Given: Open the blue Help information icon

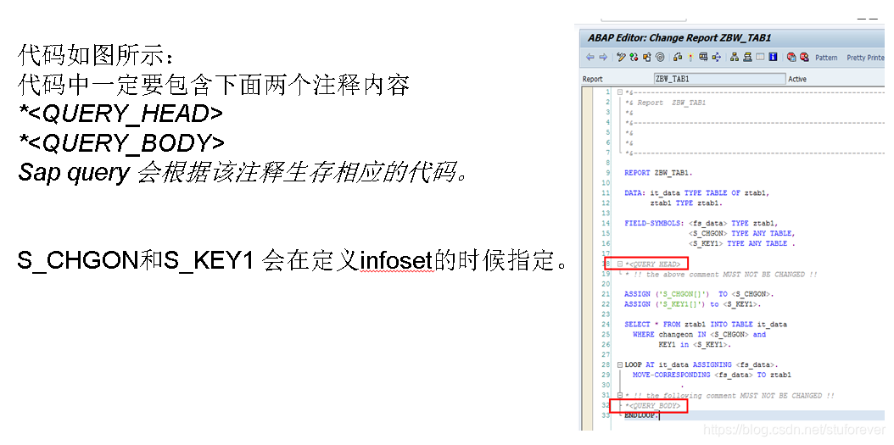Looking at the screenshot, I should [773, 57].
